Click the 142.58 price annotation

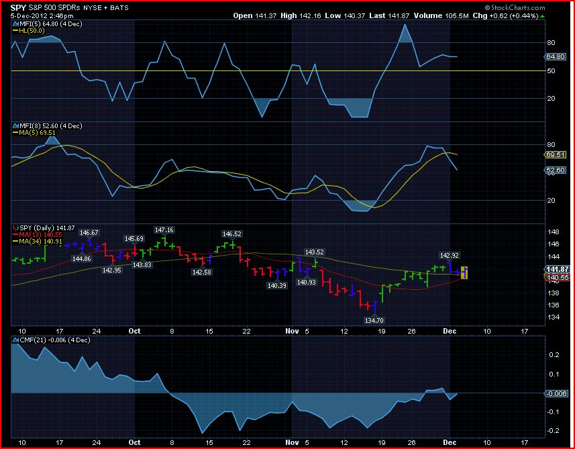click(x=202, y=272)
